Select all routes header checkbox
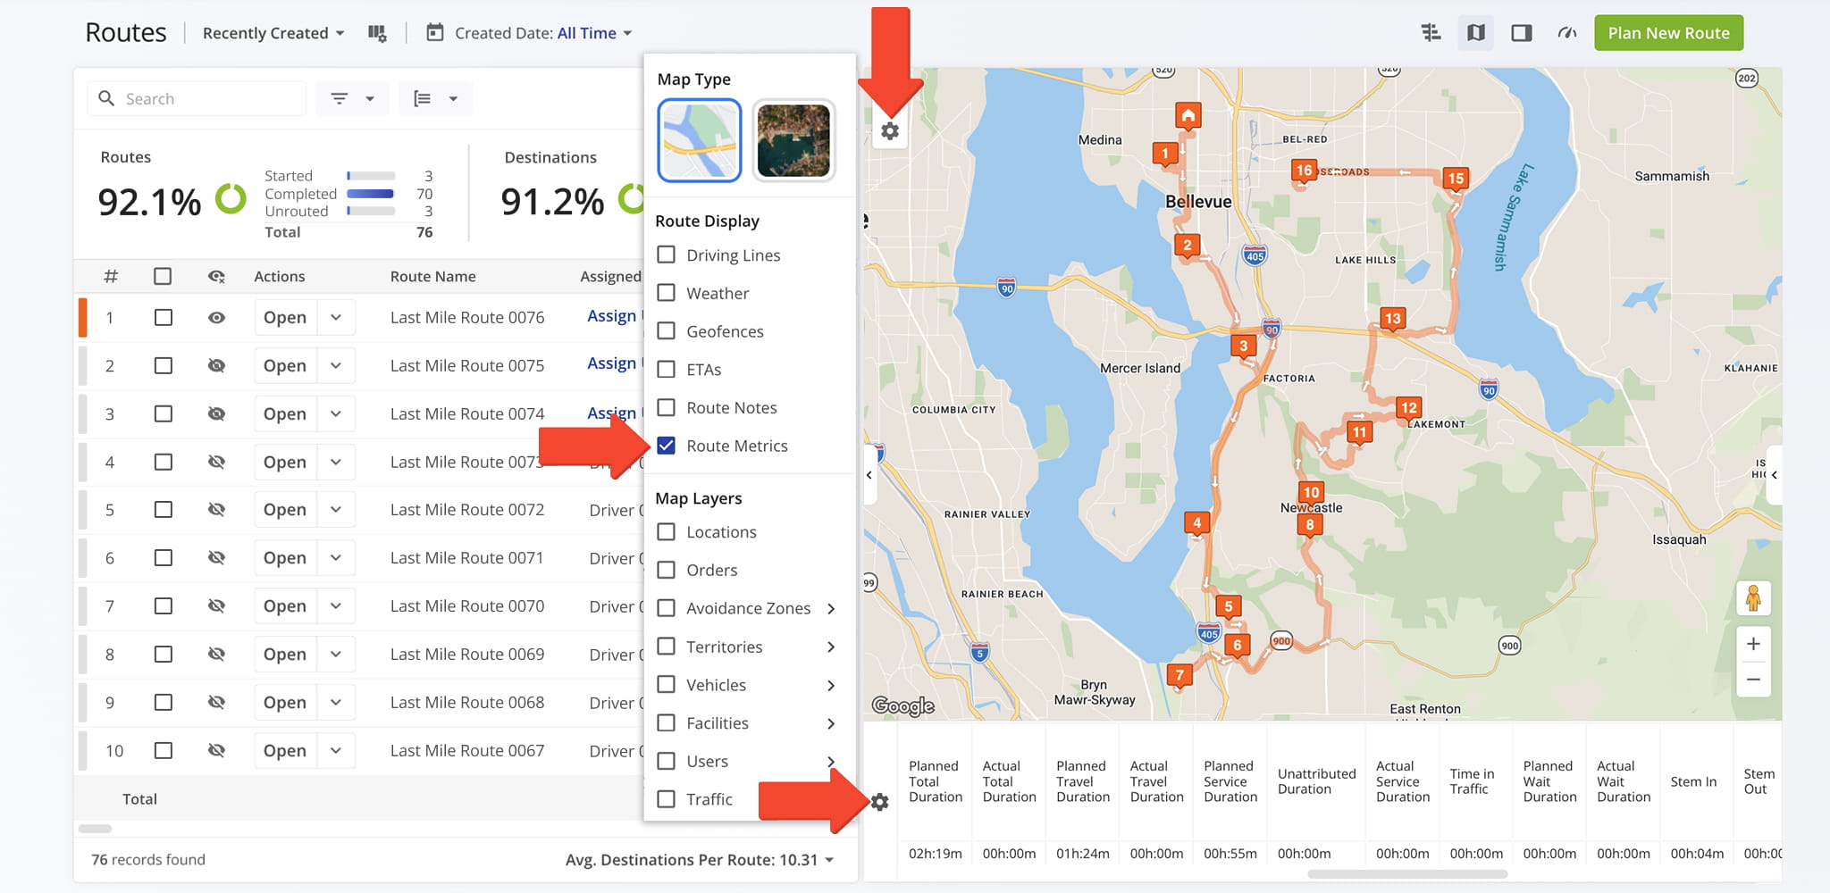 click(163, 277)
